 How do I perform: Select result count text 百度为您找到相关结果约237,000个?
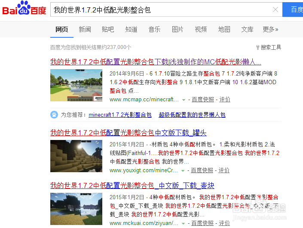coord(91,47)
